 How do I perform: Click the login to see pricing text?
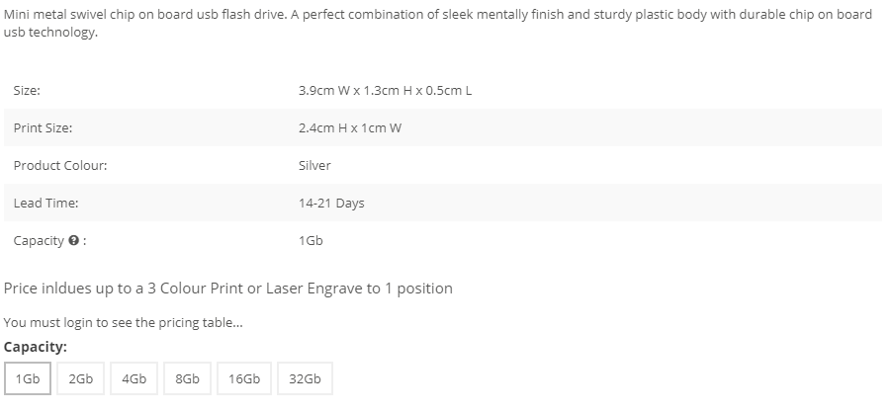click(124, 323)
